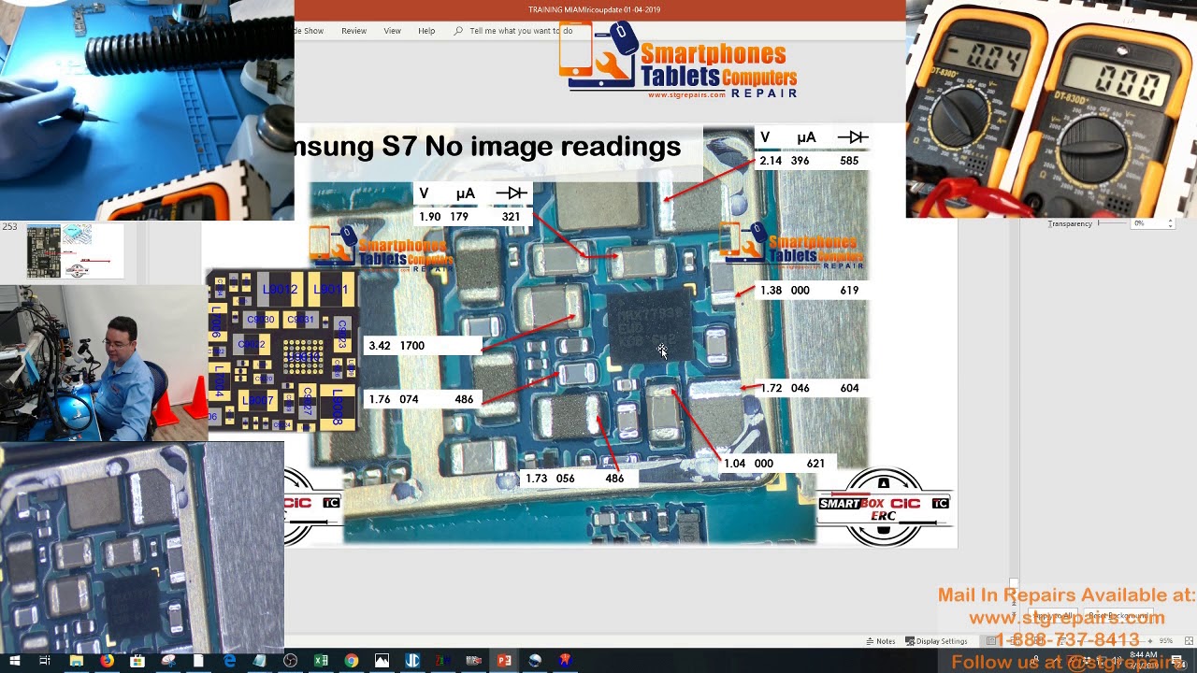This screenshot has width=1197, height=673.
Task: Open the View ribbon tab
Action: tap(392, 31)
